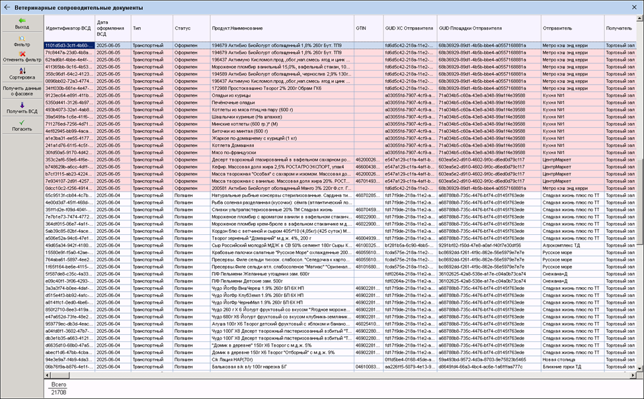Click the Получатель column header

coord(620,28)
